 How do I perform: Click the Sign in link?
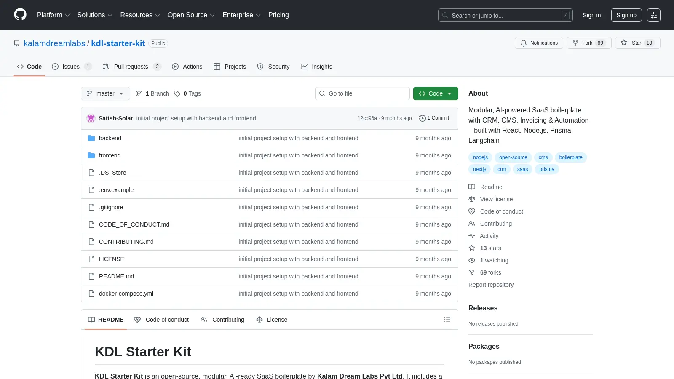592,15
